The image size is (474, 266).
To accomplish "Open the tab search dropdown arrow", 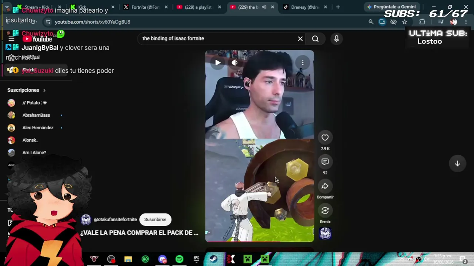I will point(7,7).
